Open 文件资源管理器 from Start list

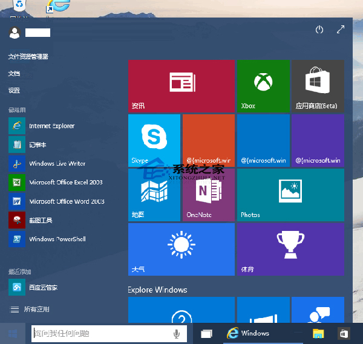(28, 56)
